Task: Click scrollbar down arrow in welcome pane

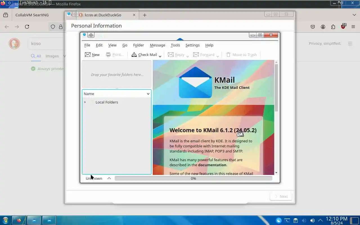Action: (x=276, y=173)
